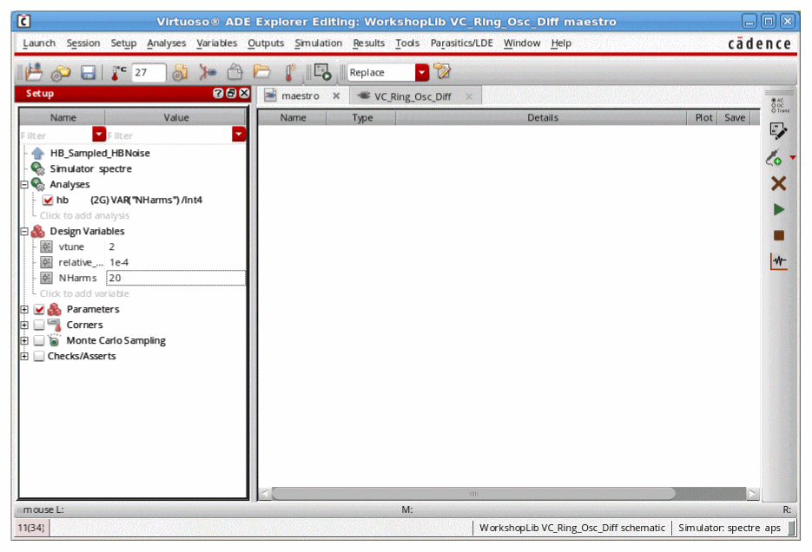Close the Setup panel
812x552 pixels.
(244, 93)
